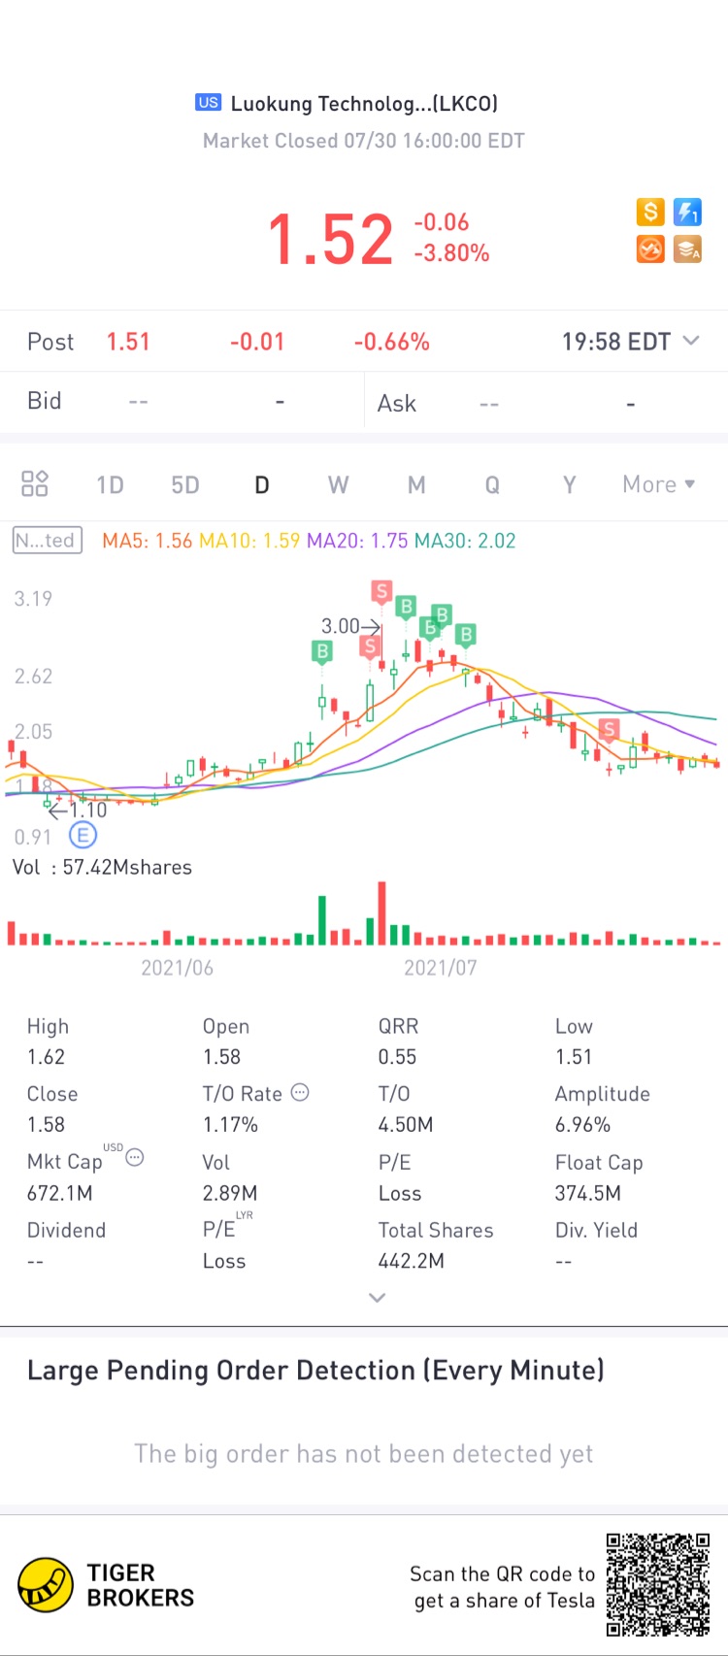Screen dimensions: 728x1656
Task: Tap the info icon beside T/O Rate
Action: [x=301, y=1092]
